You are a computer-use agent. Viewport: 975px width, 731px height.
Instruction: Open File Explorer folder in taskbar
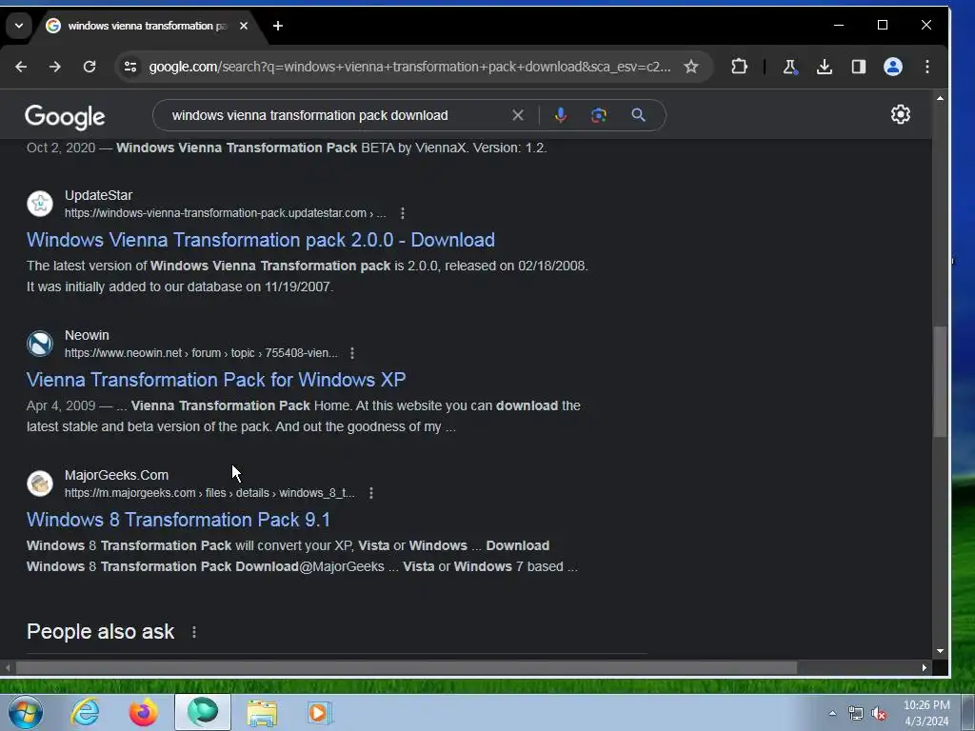tap(263, 713)
